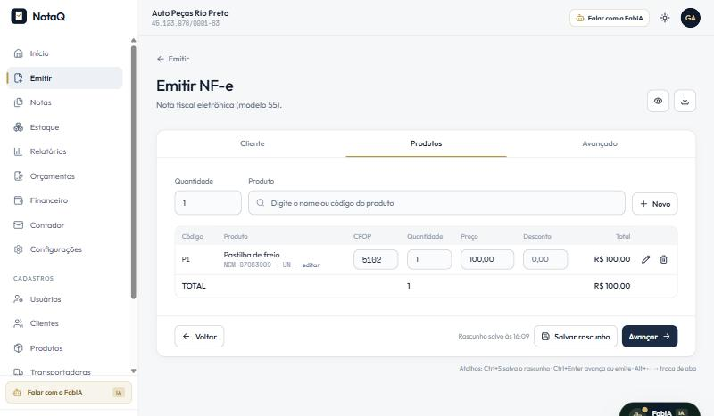This screenshot has width=714, height=416.
Task: Click the Desconto field showing 0,00
Action: click(x=545, y=259)
